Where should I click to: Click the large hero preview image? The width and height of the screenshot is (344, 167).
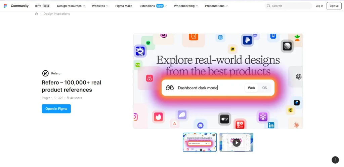[218, 81]
